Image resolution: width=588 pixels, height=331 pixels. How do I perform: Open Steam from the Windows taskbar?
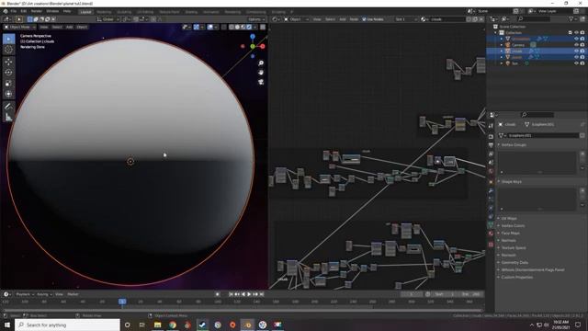click(x=202, y=325)
